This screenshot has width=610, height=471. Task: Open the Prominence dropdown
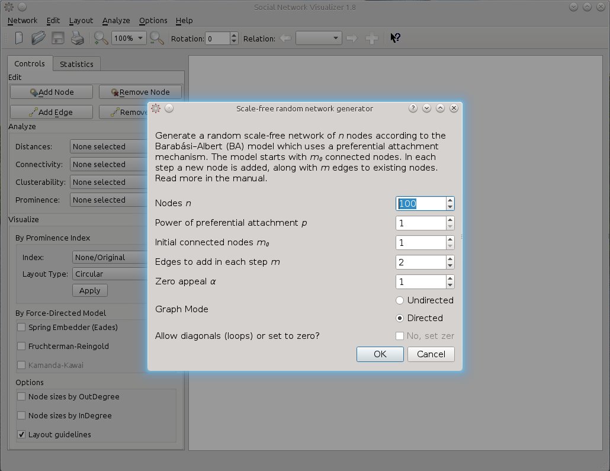pyautogui.click(x=109, y=200)
